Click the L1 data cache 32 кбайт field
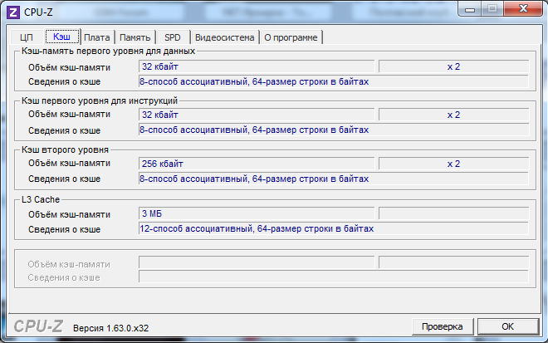This screenshot has height=343, width=548. pyautogui.click(x=257, y=66)
